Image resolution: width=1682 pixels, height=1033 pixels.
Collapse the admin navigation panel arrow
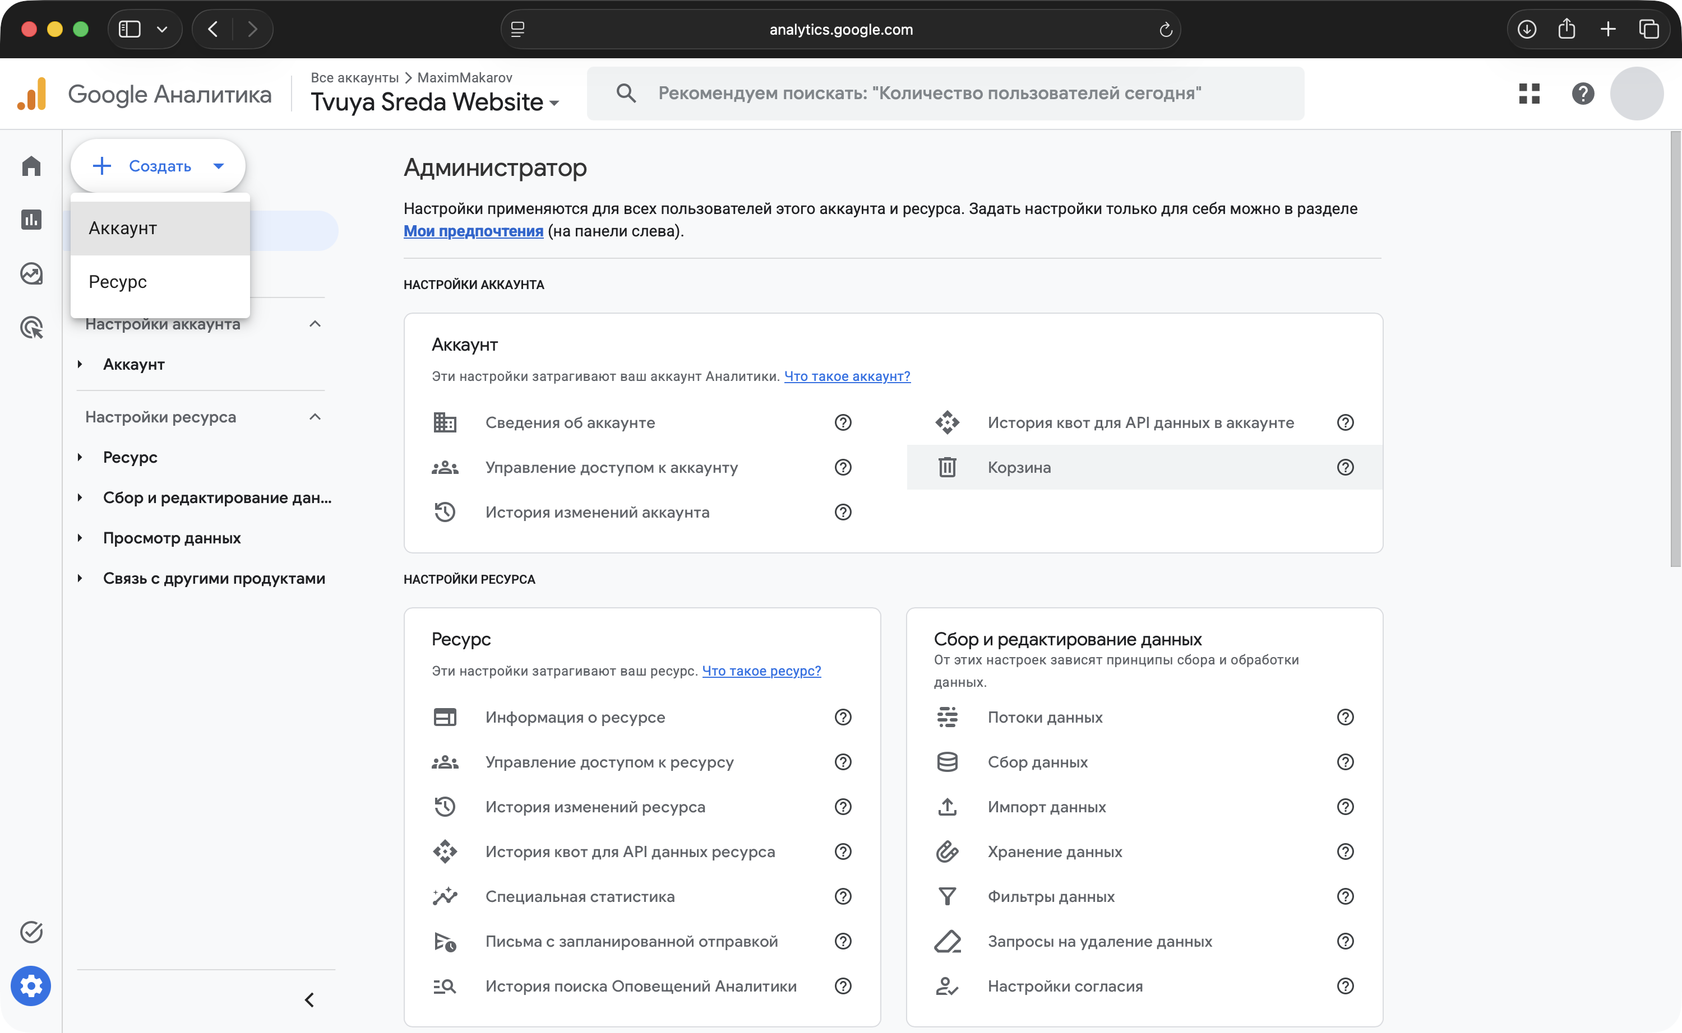(x=309, y=1000)
